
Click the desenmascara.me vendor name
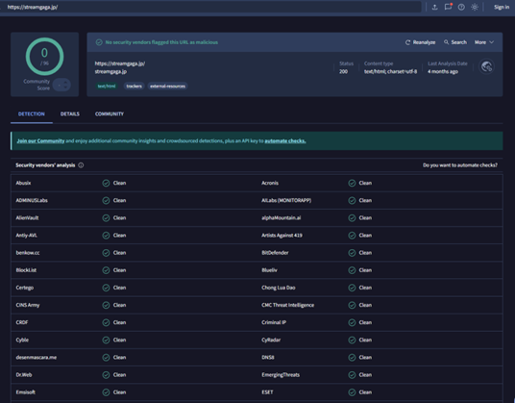pos(37,357)
